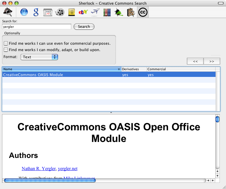The height and width of the screenshot is (189, 226).
Task: Click the Search button
Action: tap(84, 27)
